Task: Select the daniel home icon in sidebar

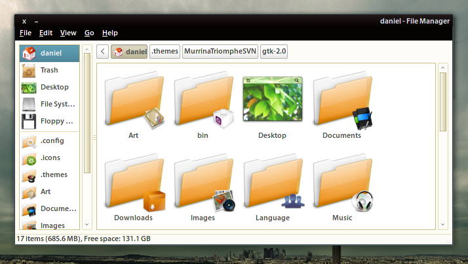Action: click(x=29, y=54)
